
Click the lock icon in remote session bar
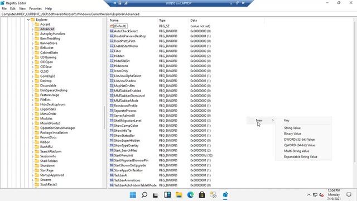[x=120, y=3]
